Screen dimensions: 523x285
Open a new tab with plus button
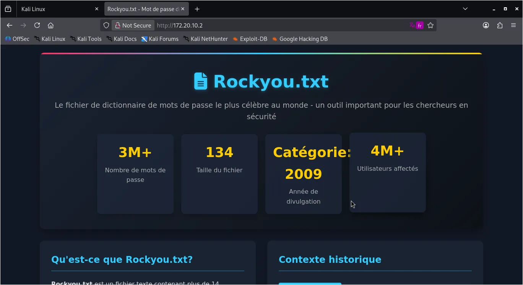197,9
